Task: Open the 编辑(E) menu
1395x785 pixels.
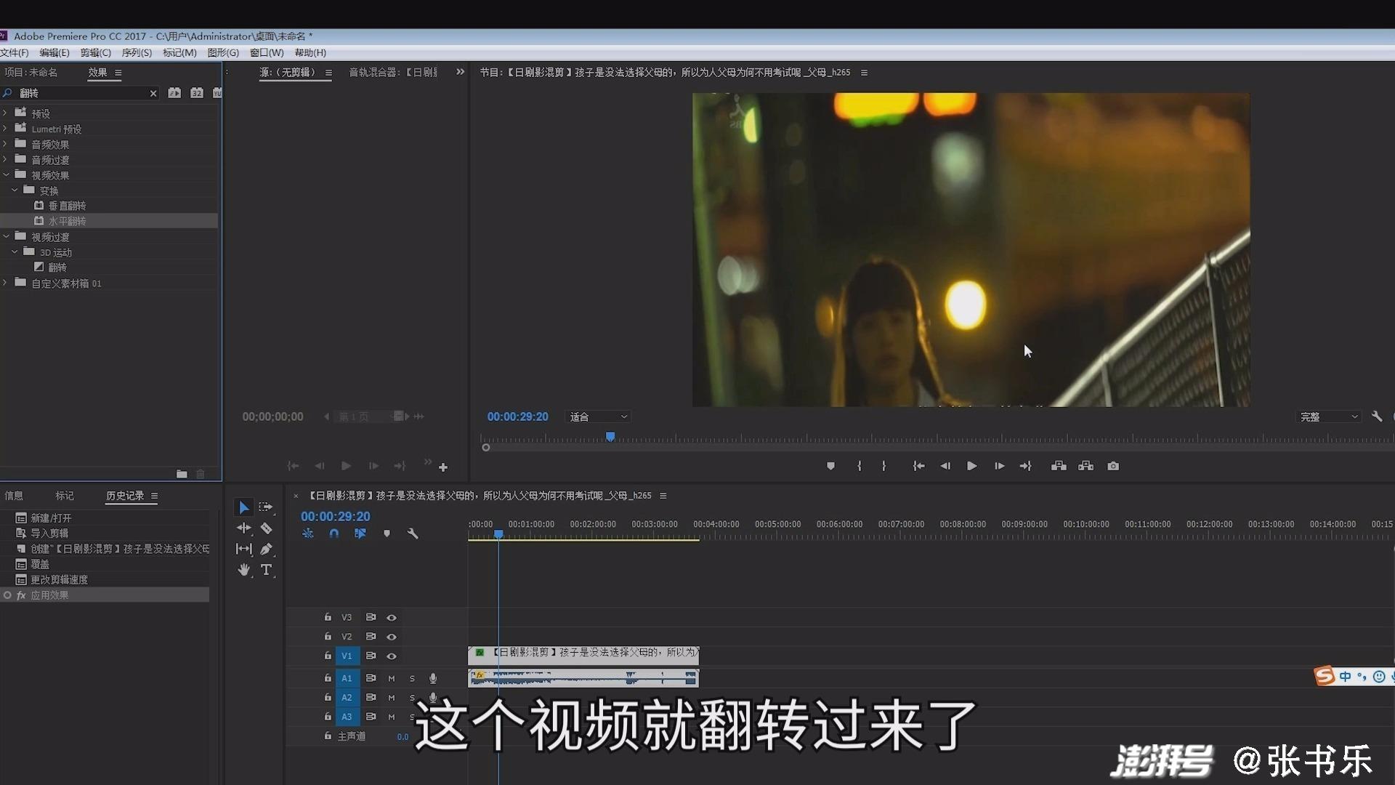Action: click(54, 52)
